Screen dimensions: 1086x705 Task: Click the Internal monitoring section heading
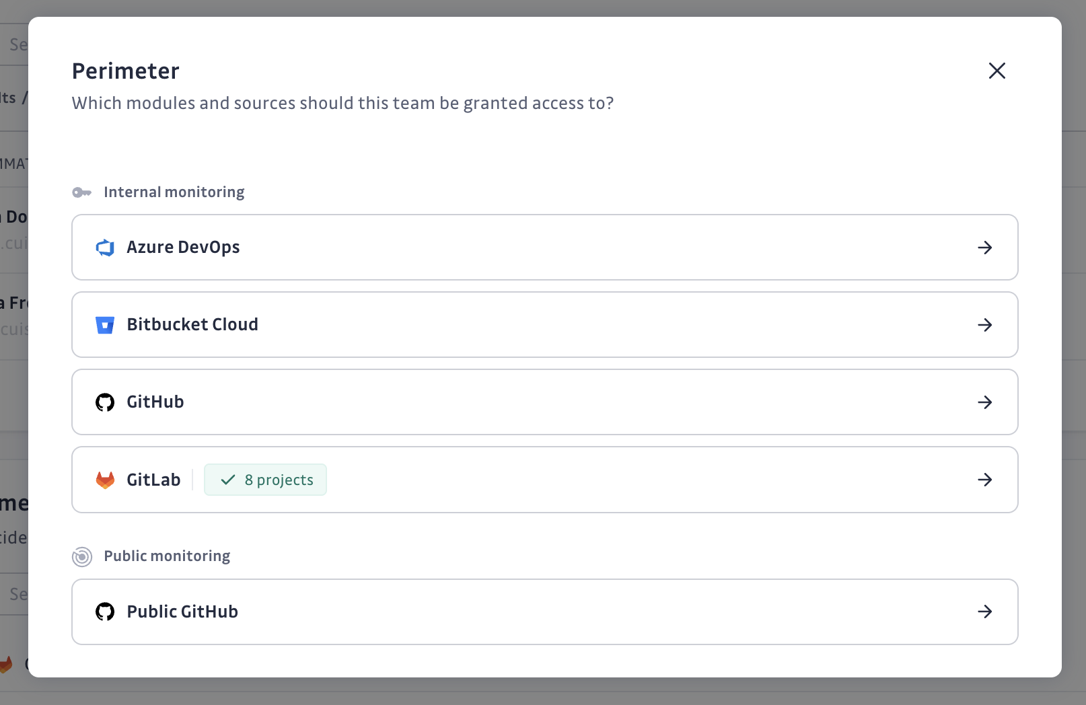click(174, 192)
